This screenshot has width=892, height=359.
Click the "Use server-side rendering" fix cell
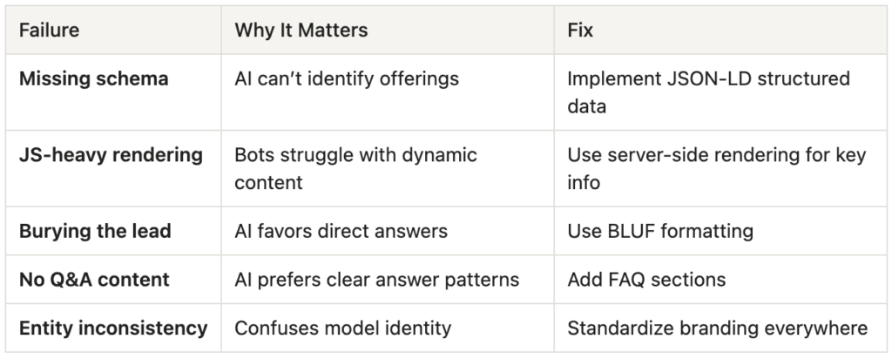(x=716, y=168)
